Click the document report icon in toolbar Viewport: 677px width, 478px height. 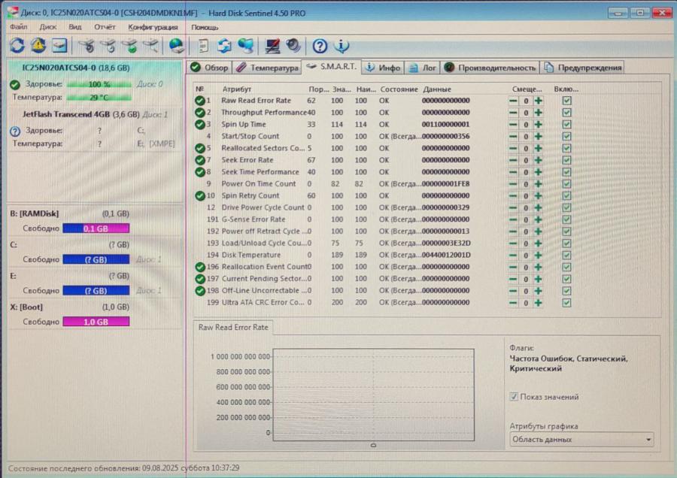click(x=203, y=46)
